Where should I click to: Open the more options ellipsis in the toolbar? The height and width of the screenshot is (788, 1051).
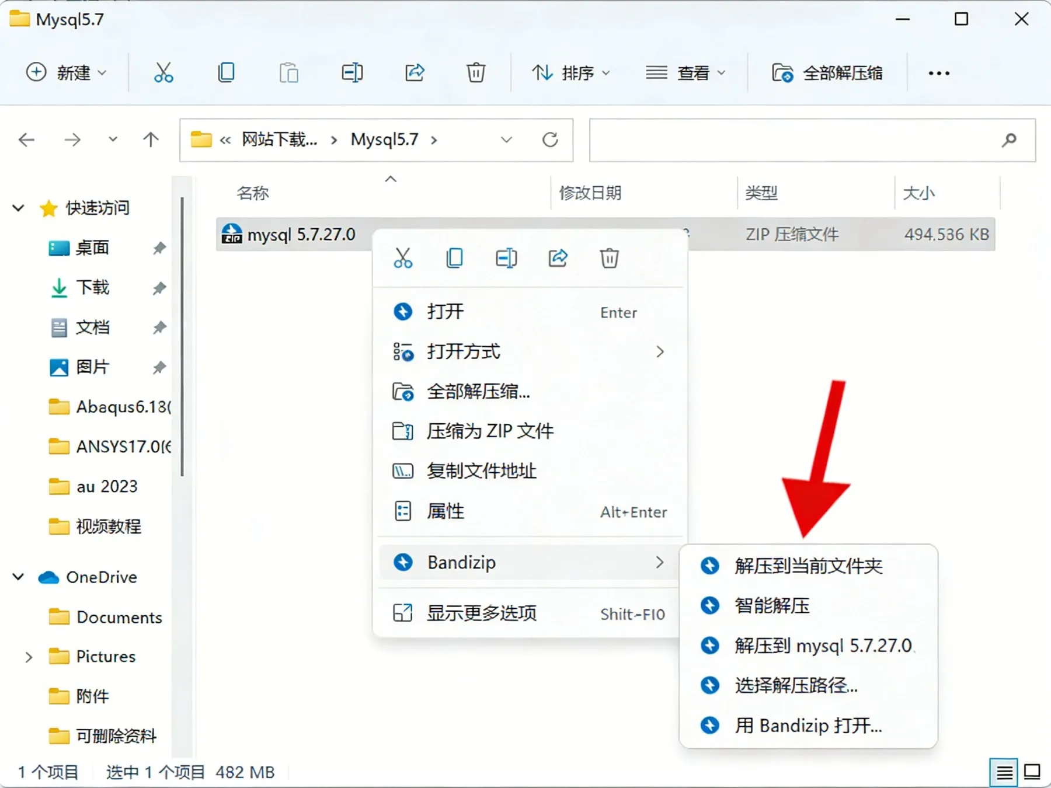(939, 73)
